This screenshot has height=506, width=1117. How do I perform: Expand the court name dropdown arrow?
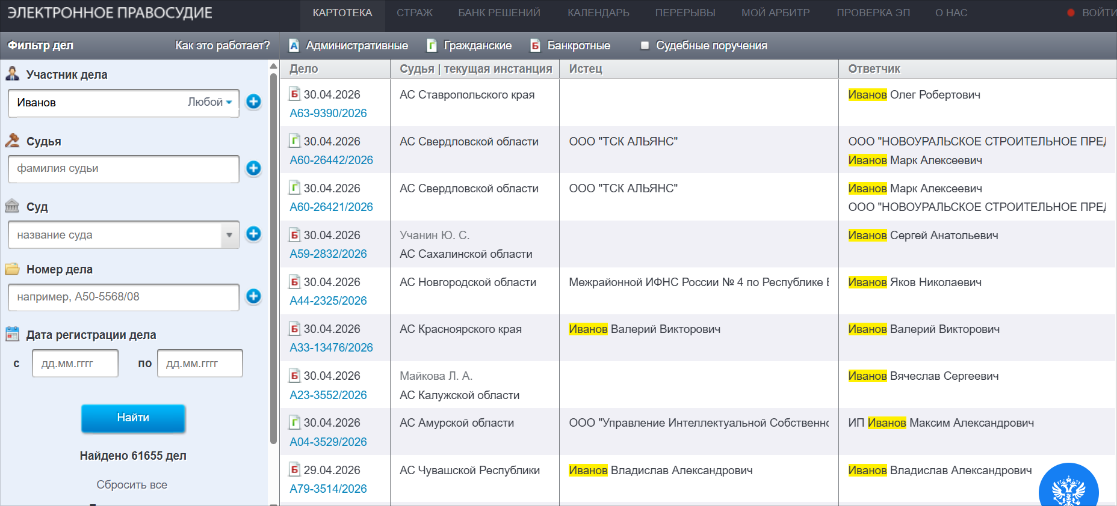(229, 235)
